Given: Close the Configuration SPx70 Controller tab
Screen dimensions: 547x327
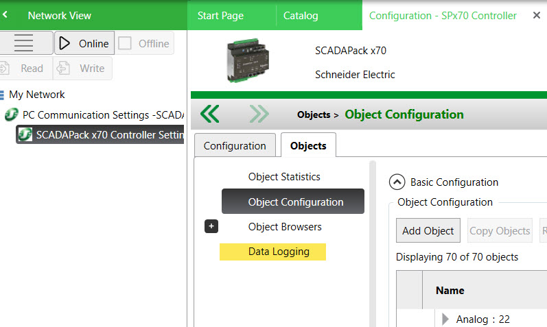Looking at the screenshot, I should (537, 15).
